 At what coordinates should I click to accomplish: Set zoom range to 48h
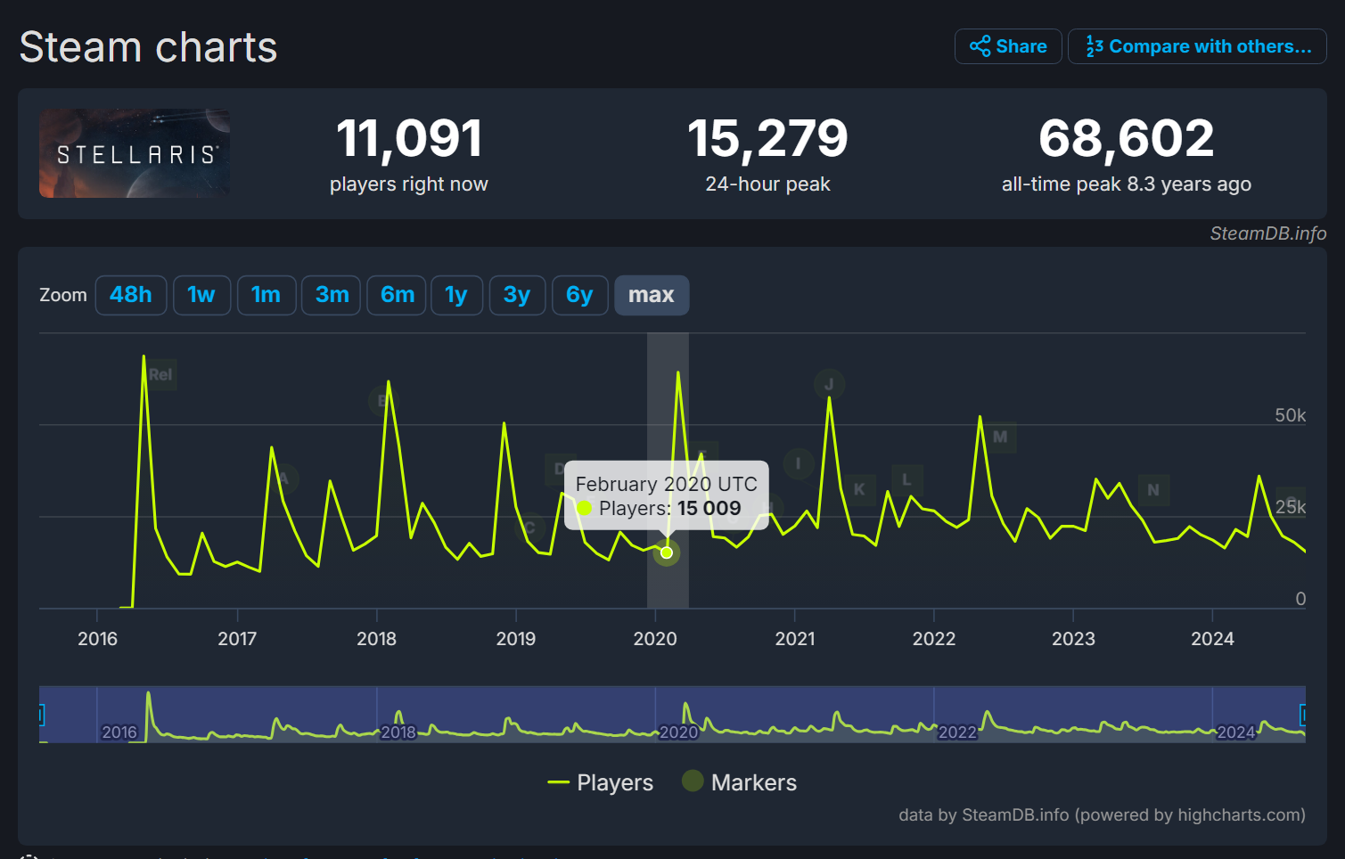coord(131,295)
